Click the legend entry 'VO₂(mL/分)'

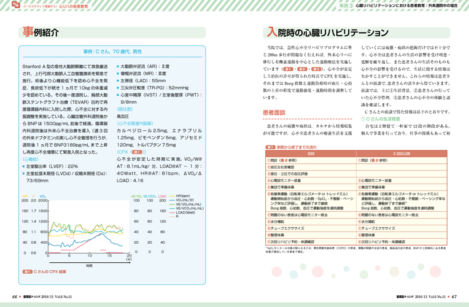pyautogui.click(x=185, y=200)
